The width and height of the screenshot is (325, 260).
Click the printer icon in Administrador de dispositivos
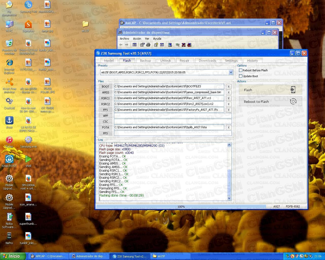coord(148,45)
